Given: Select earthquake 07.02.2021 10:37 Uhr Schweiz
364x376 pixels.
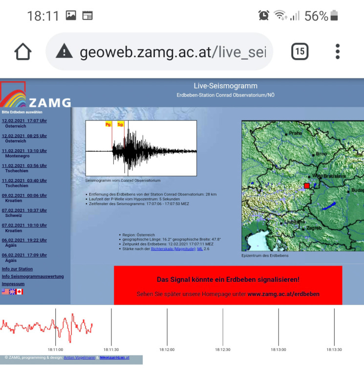Looking at the screenshot, I should coord(24,210).
